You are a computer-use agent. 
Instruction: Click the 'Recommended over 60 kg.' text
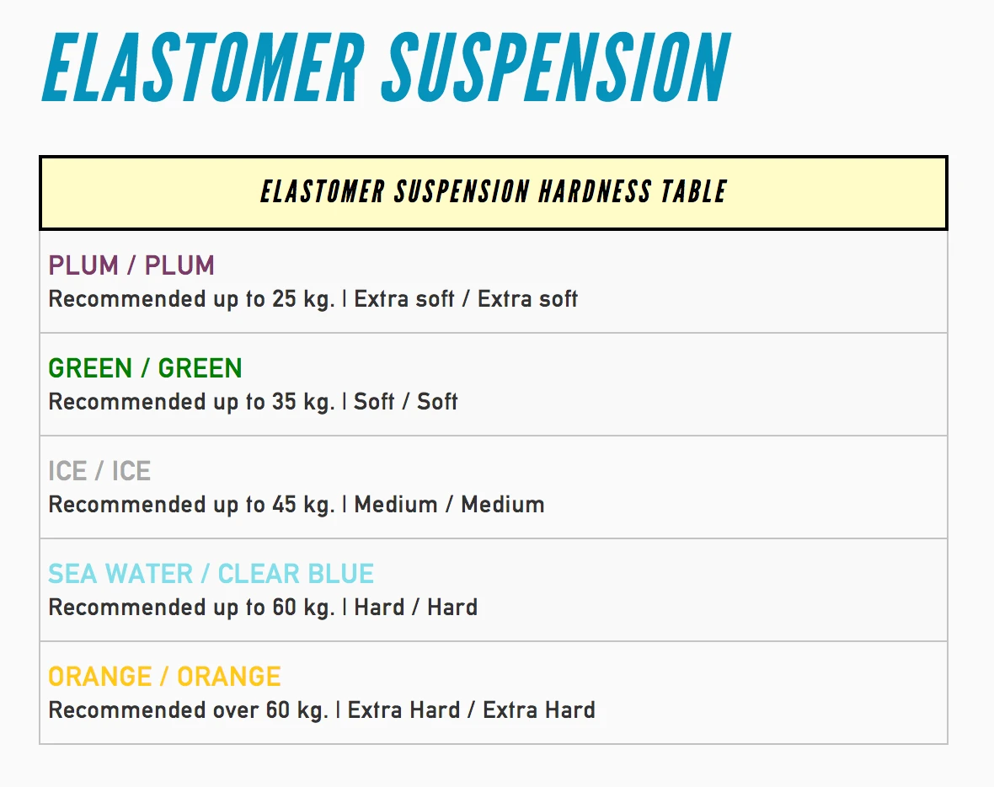188,710
